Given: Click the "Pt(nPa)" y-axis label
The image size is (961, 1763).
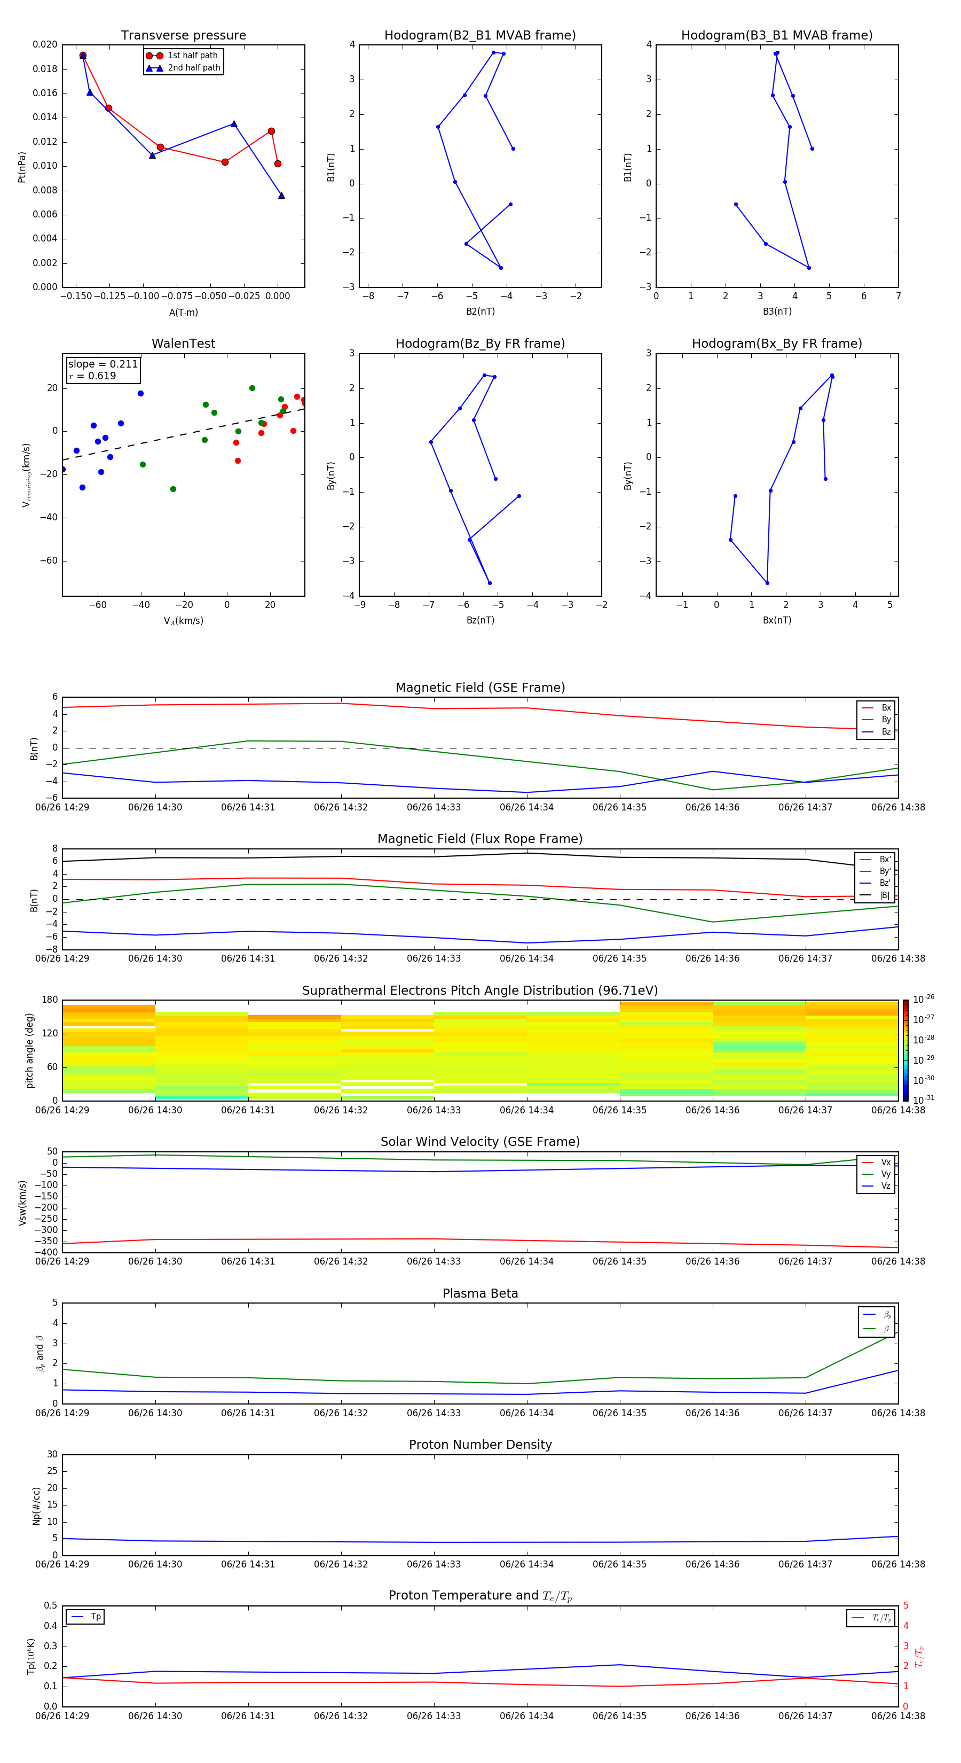Looking at the screenshot, I should pos(22,166).
